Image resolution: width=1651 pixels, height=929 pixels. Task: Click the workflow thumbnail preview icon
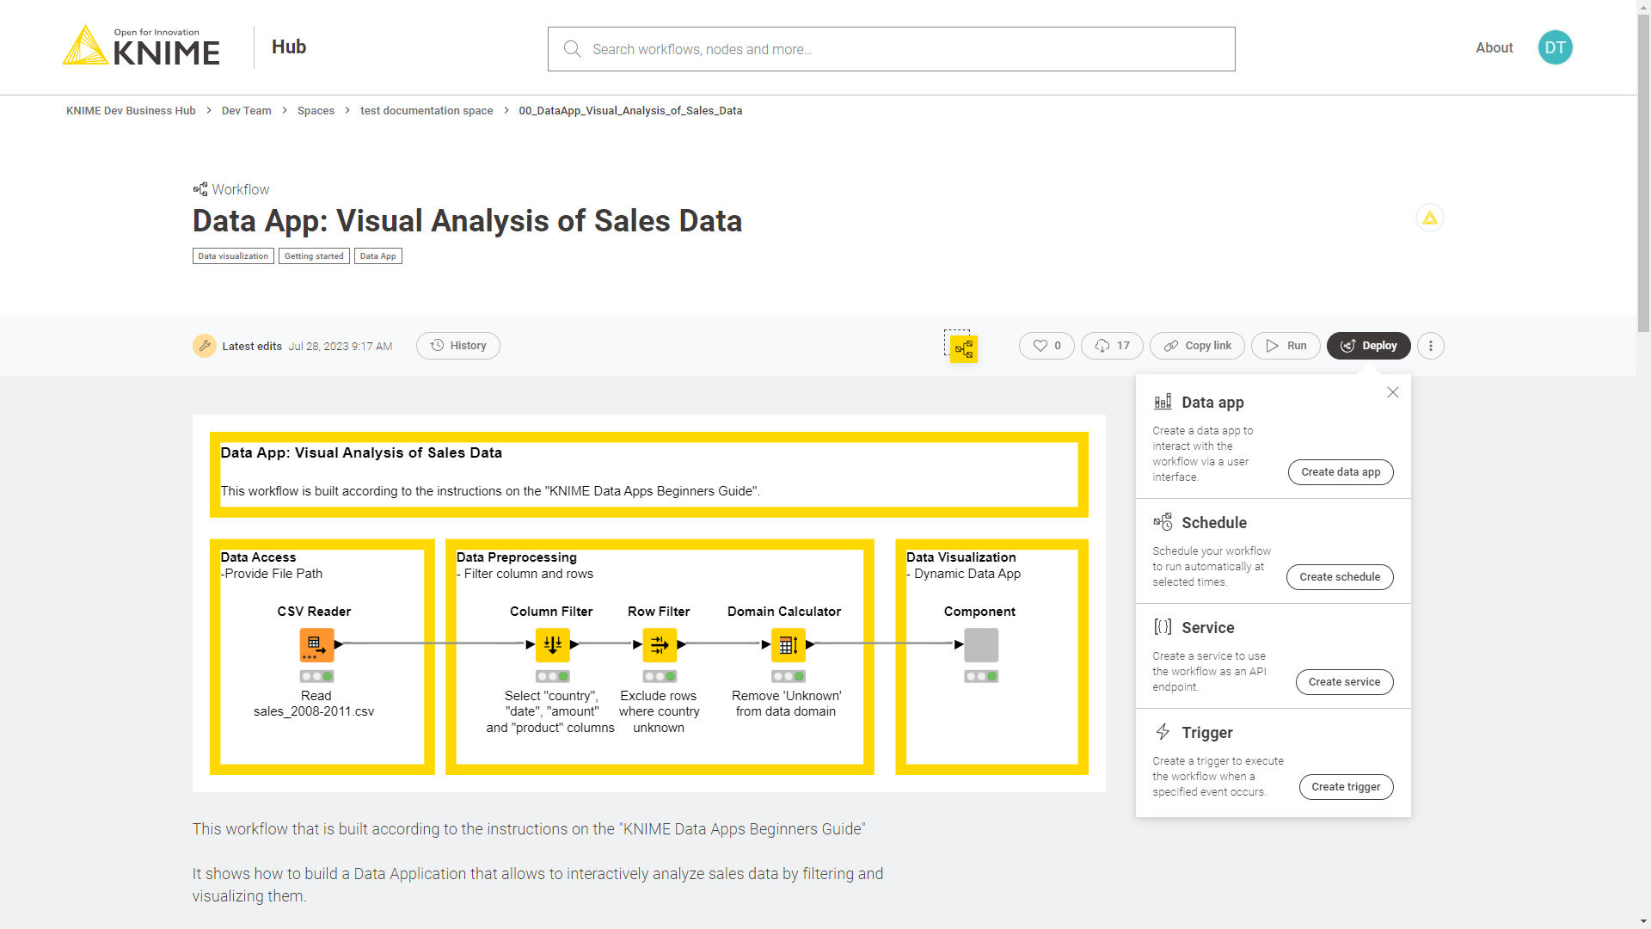961,346
